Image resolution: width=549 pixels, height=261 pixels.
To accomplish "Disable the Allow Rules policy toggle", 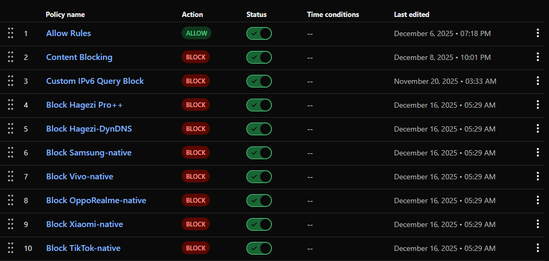I will pos(259,33).
